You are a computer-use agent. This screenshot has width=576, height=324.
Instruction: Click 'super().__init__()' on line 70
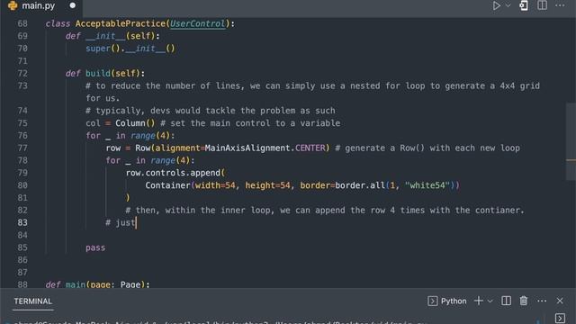(130, 49)
